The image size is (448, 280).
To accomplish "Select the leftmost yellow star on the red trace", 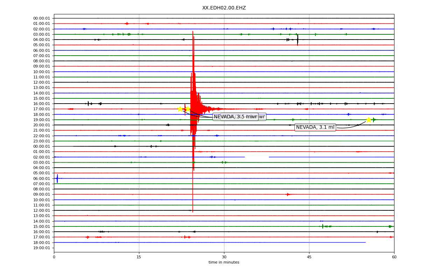I will pyautogui.click(x=180, y=109).
